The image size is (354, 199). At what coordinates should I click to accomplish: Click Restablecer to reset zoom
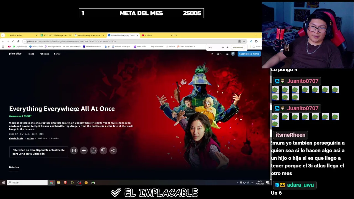click(238, 48)
